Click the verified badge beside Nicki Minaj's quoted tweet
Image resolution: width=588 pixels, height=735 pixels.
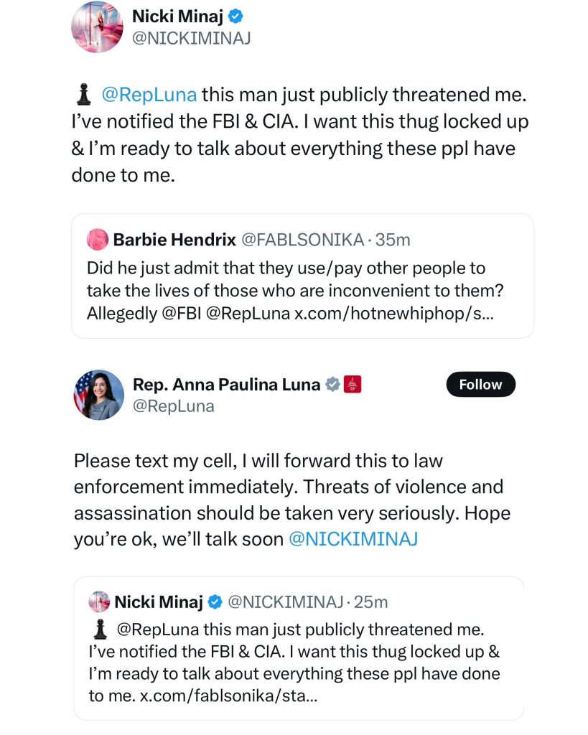[213, 601]
